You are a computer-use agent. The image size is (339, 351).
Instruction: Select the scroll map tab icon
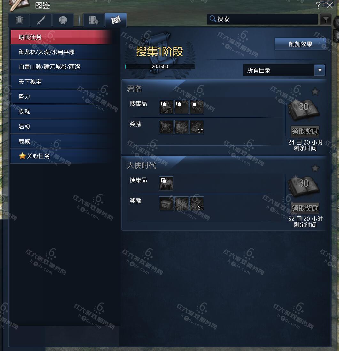coord(116,20)
